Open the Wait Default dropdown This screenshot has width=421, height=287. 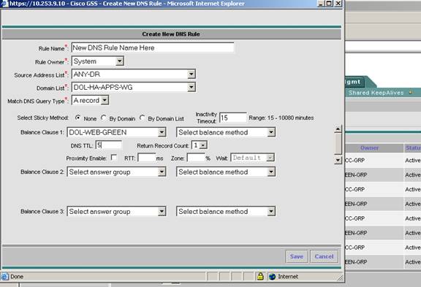click(x=252, y=158)
